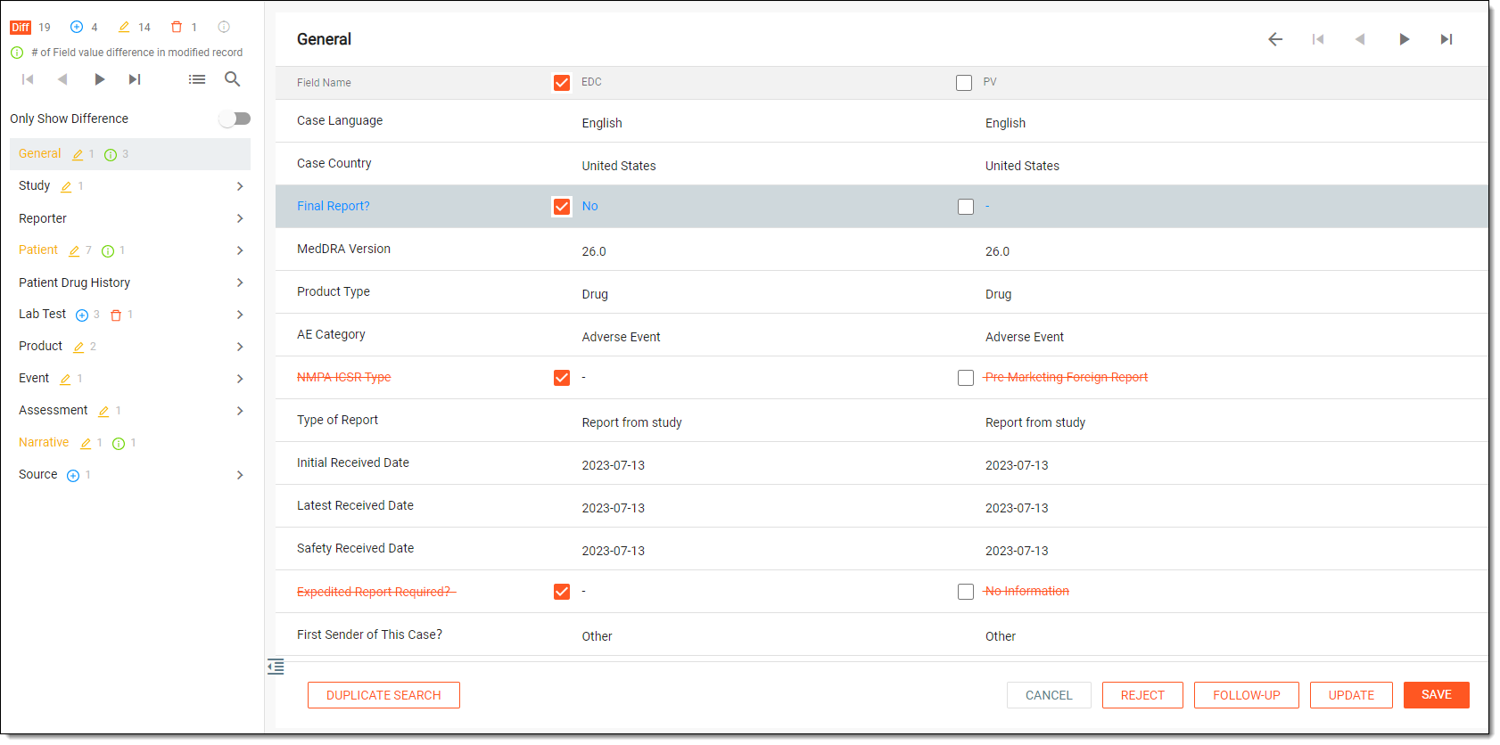
Task: Open the Patient section
Action: pos(130,250)
